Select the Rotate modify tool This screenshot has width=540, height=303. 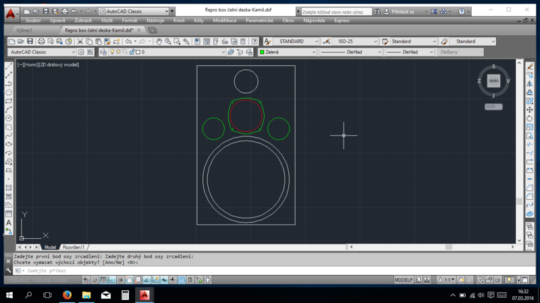point(530,119)
